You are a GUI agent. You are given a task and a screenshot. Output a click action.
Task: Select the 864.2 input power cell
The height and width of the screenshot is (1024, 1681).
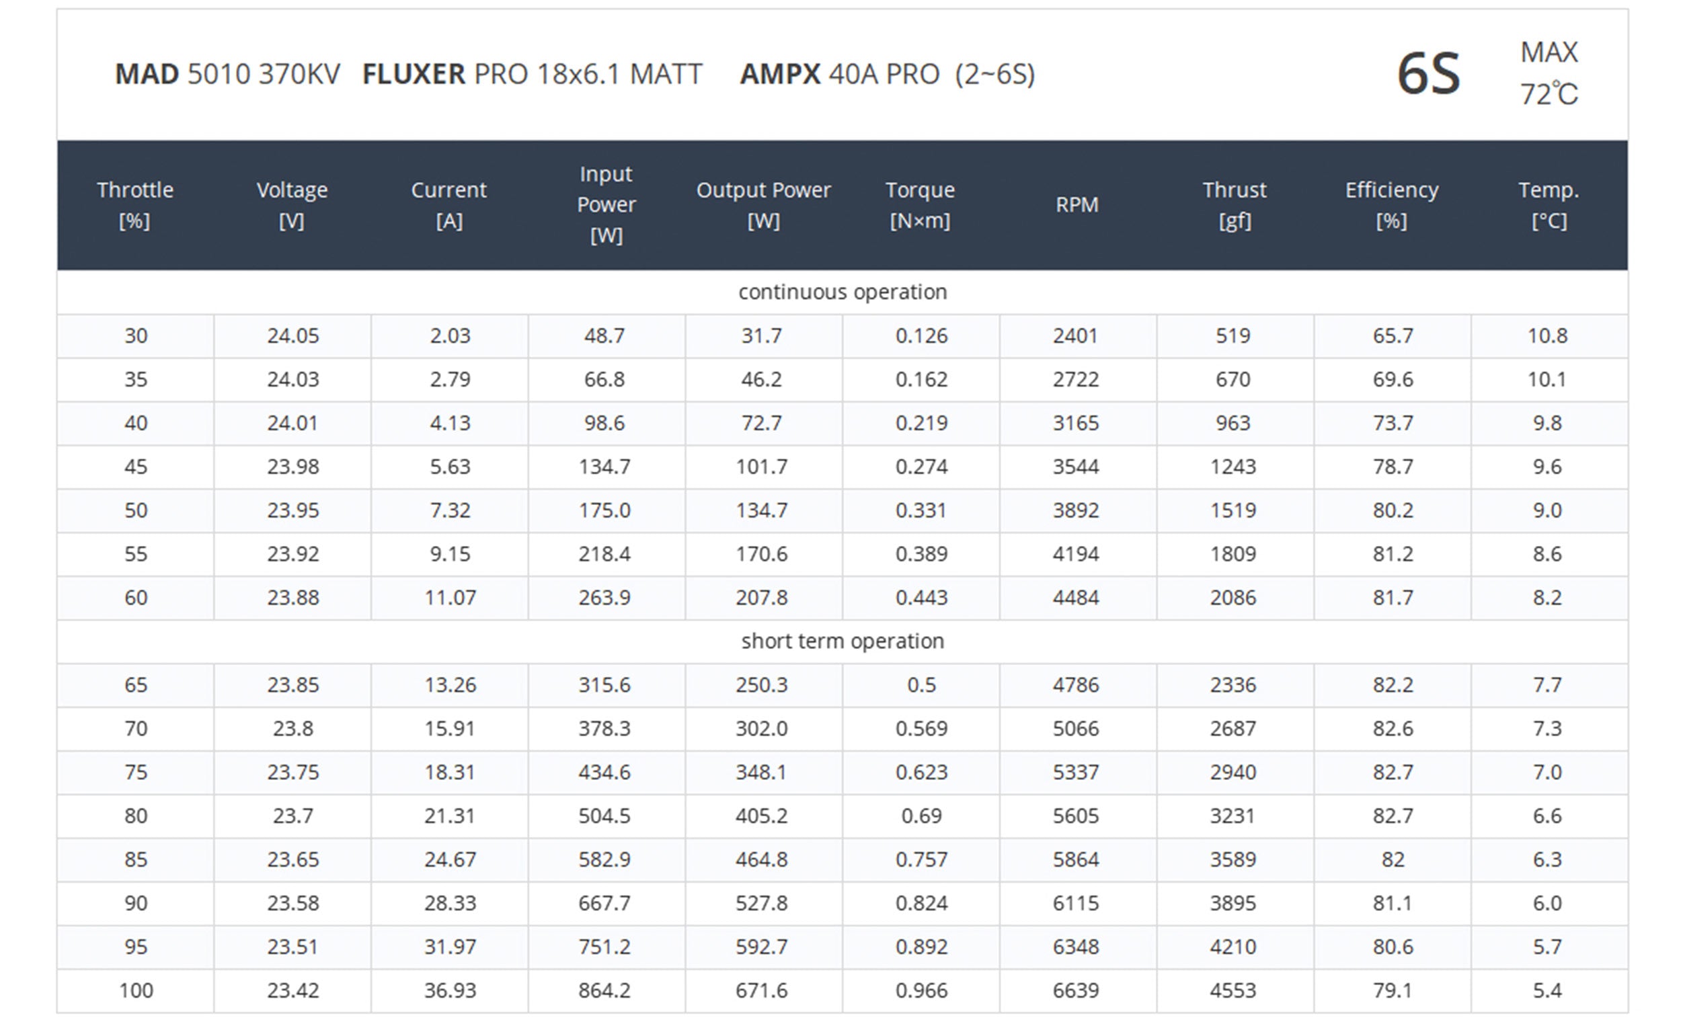click(x=604, y=990)
